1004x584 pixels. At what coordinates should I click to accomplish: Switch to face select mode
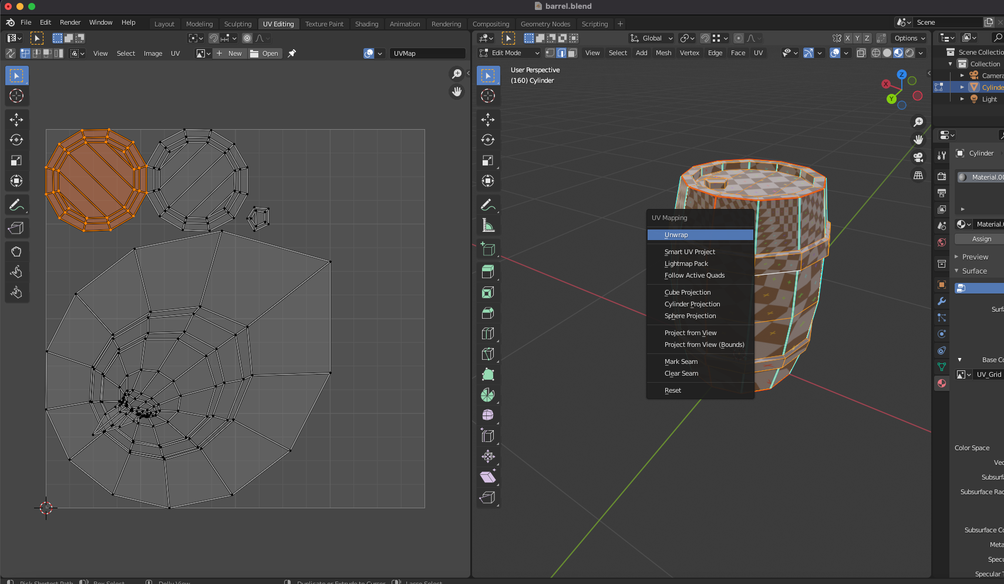click(572, 53)
